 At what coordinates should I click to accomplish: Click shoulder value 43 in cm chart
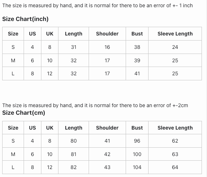(107, 167)
